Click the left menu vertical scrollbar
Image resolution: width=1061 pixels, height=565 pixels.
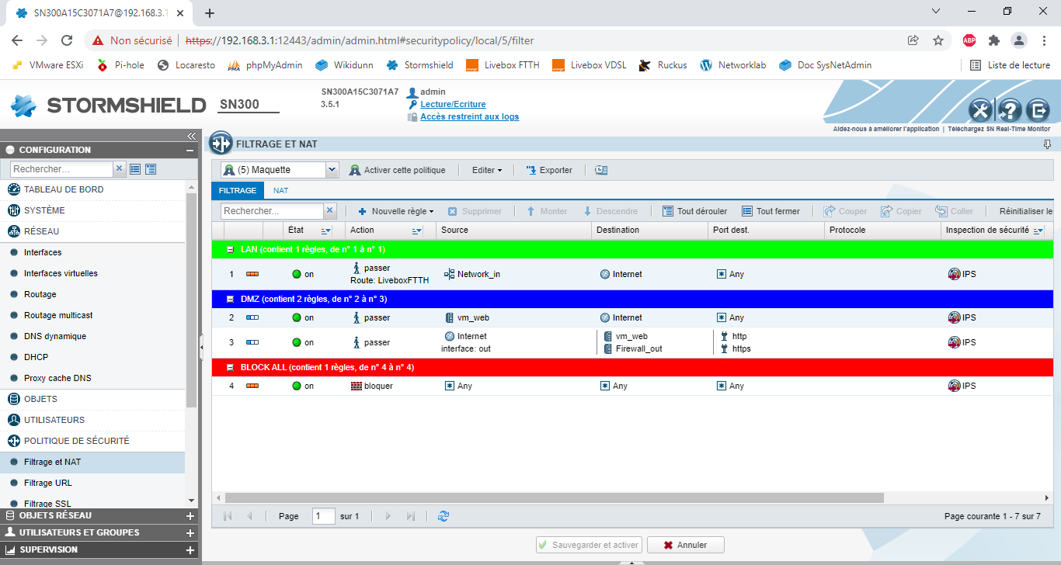point(192,300)
